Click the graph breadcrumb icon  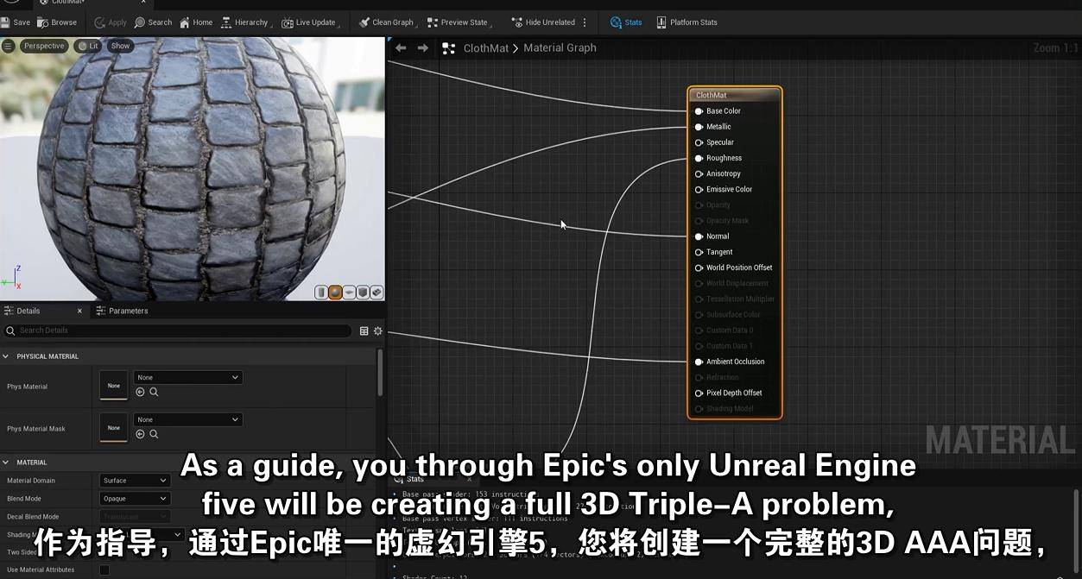pos(448,48)
